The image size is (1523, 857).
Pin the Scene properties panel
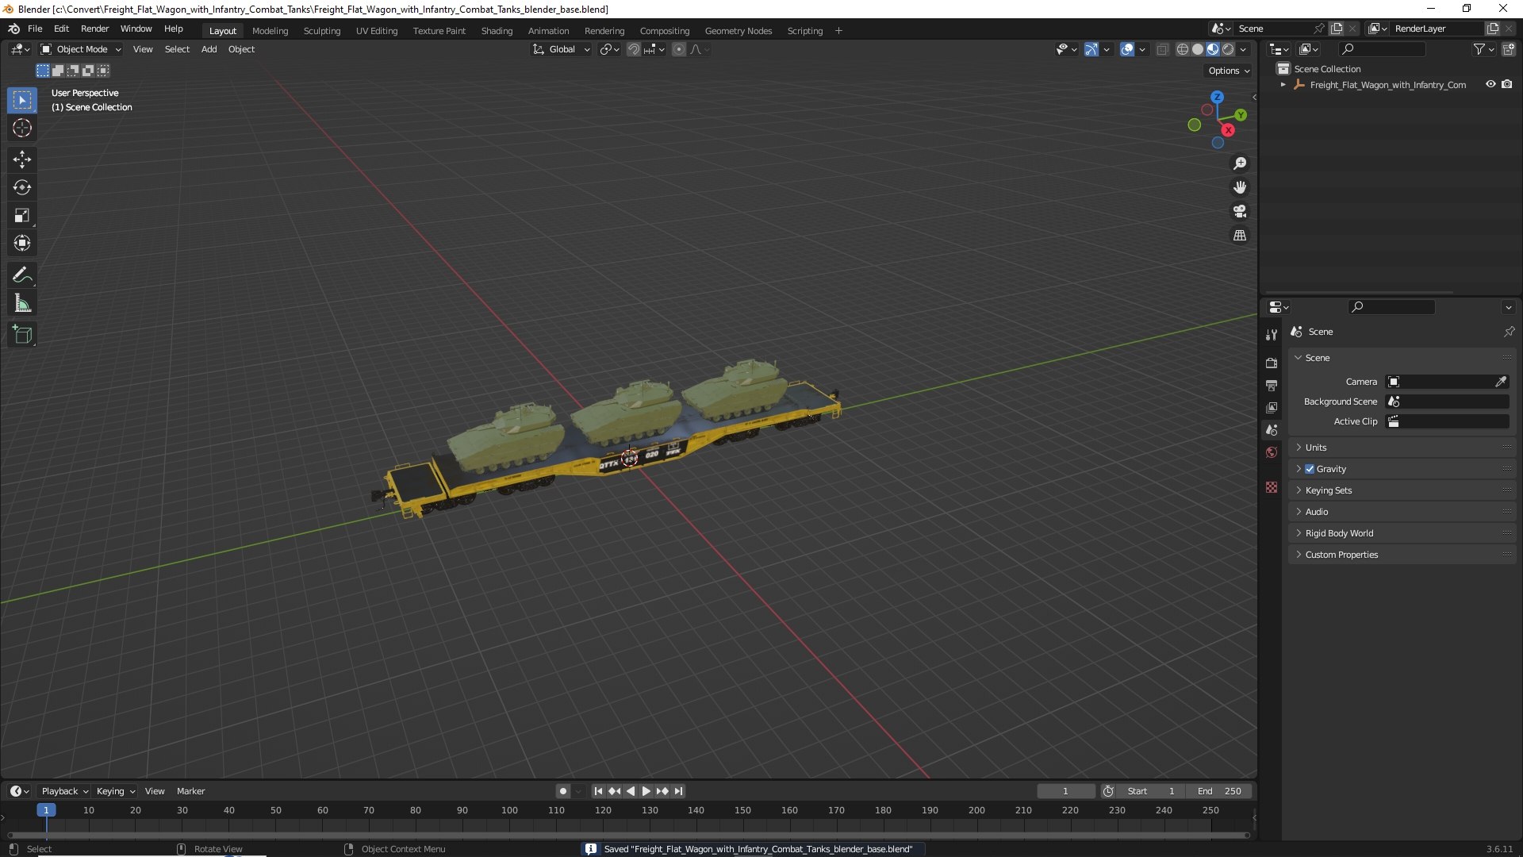(1509, 332)
